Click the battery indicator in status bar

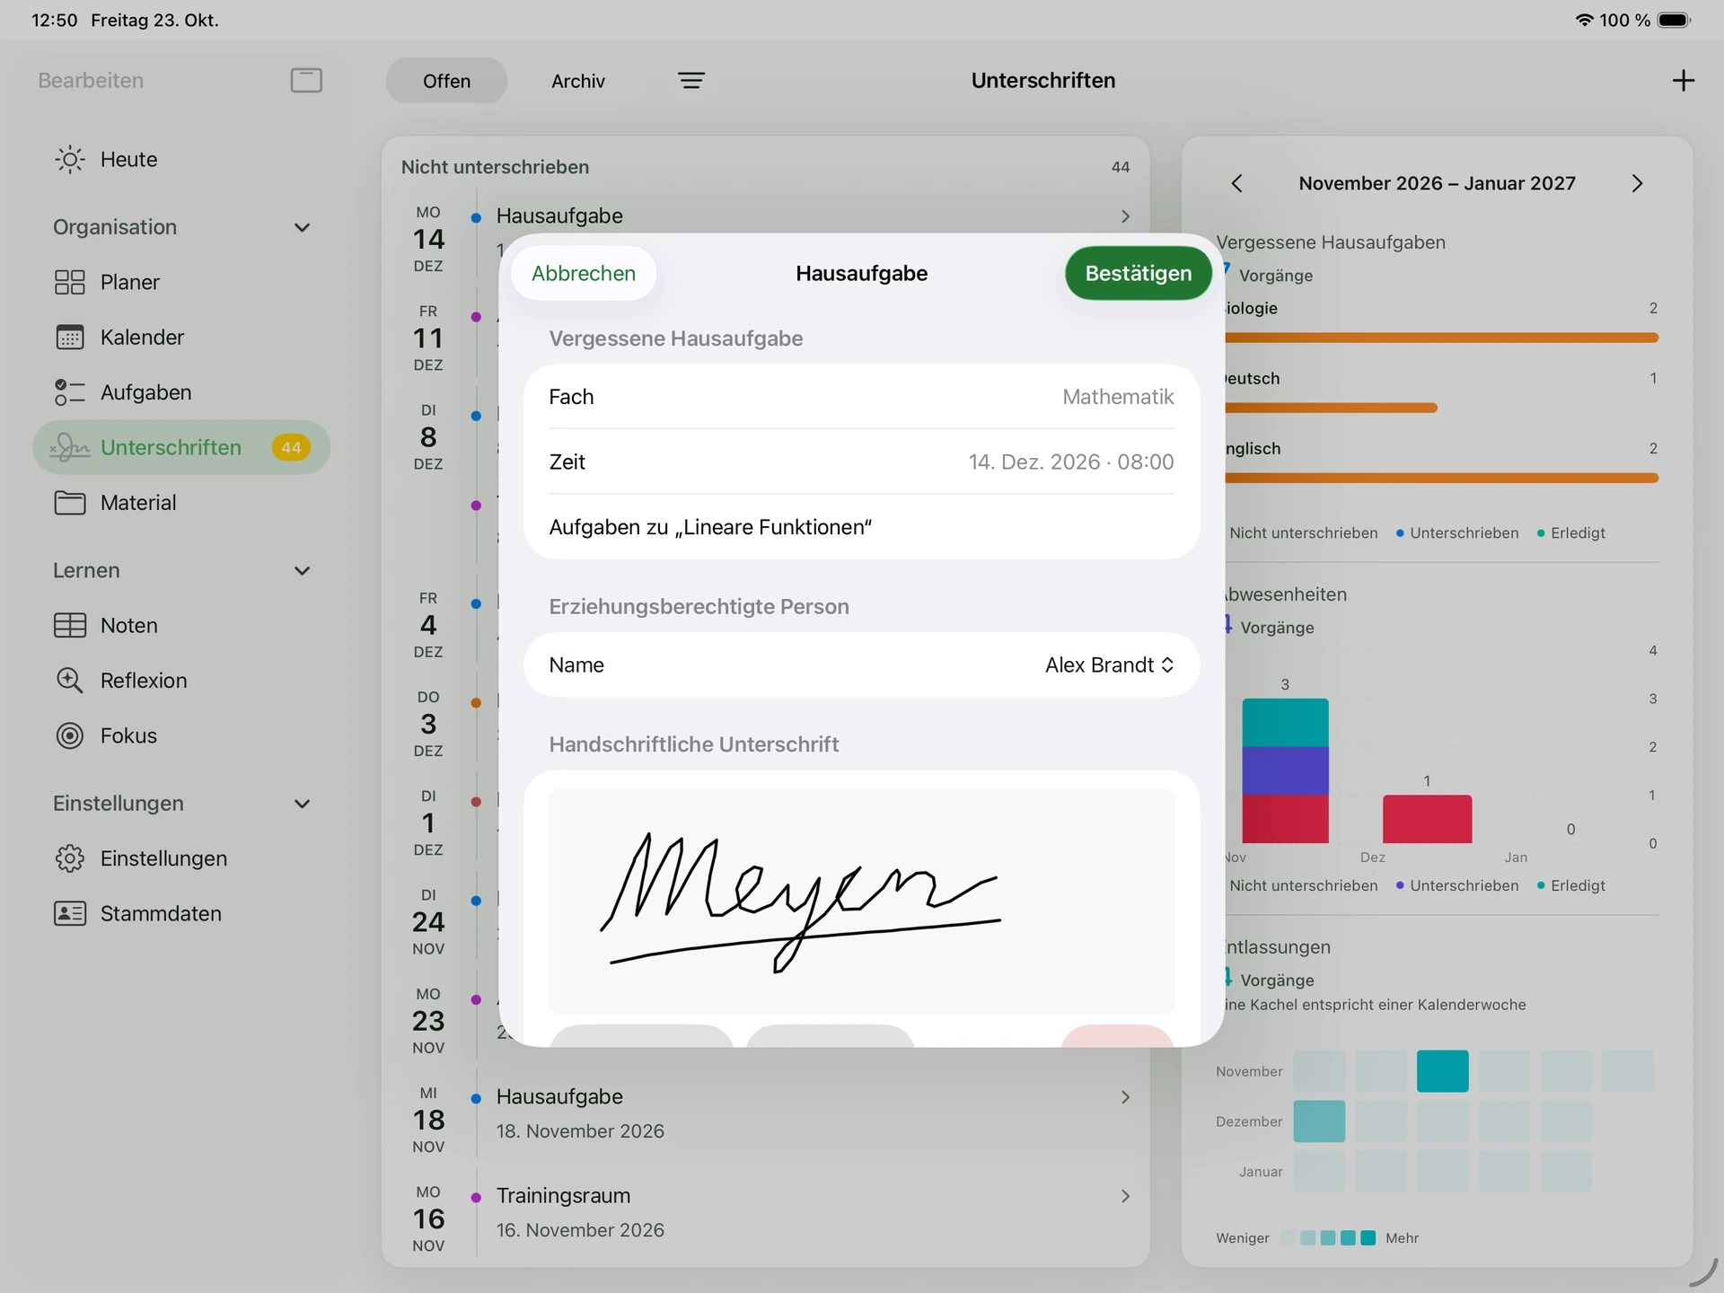(1675, 20)
